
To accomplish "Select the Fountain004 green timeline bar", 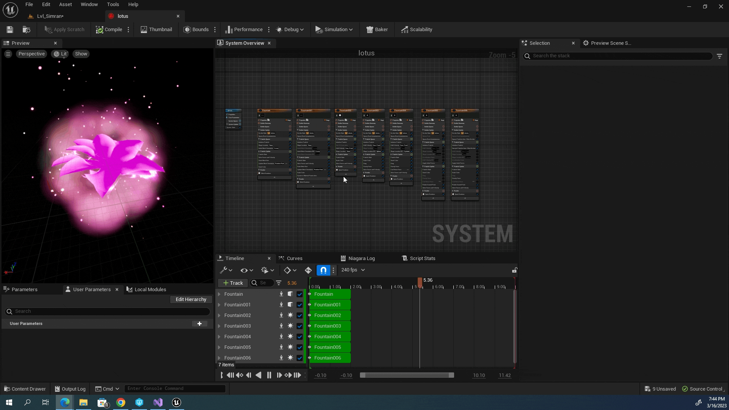I will point(330,337).
